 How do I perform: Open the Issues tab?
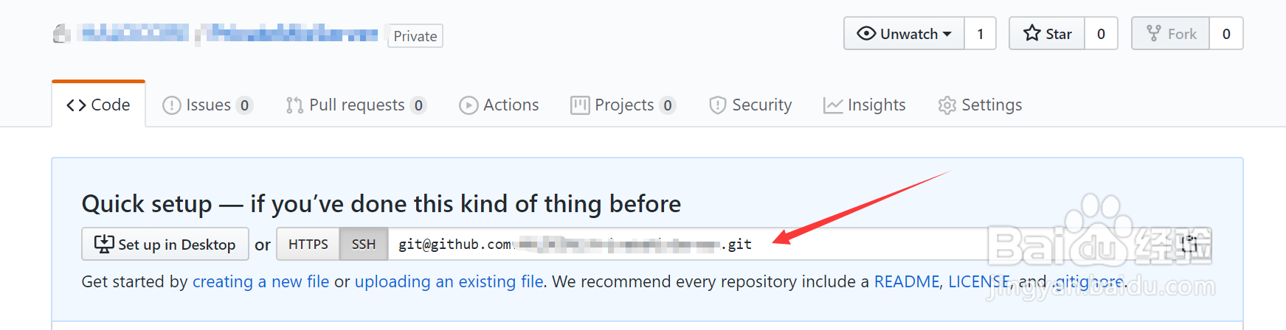tap(207, 105)
